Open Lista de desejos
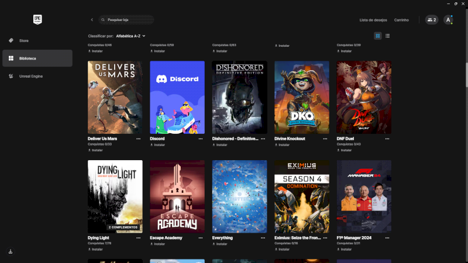 [x=373, y=20]
